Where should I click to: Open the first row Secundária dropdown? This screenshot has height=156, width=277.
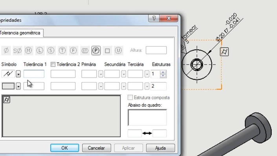(x=124, y=74)
